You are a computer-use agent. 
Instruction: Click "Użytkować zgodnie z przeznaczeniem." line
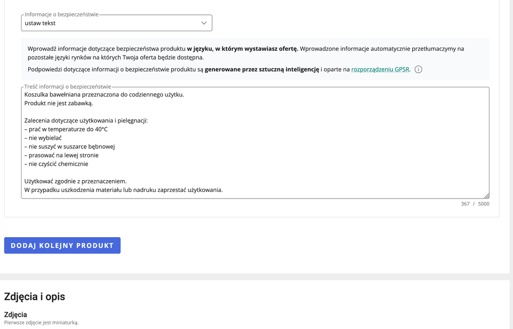click(75, 181)
